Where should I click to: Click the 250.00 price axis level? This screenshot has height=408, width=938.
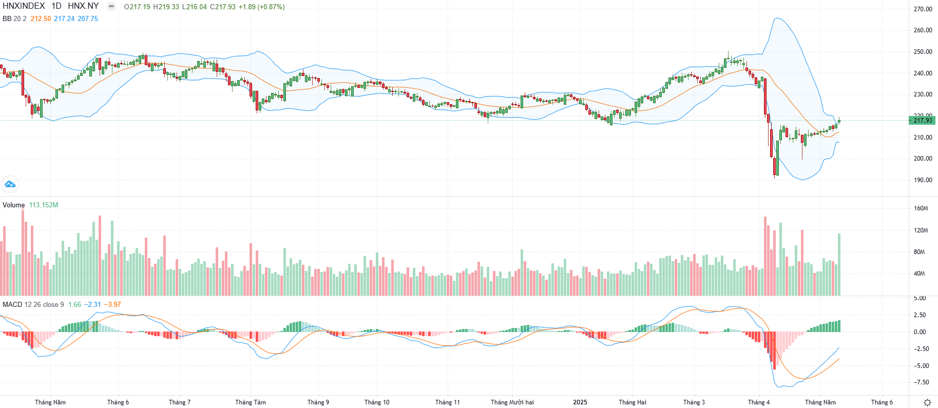coord(923,52)
